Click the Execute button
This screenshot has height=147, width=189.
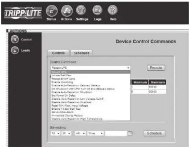pyautogui.click(x=156, y=68)
